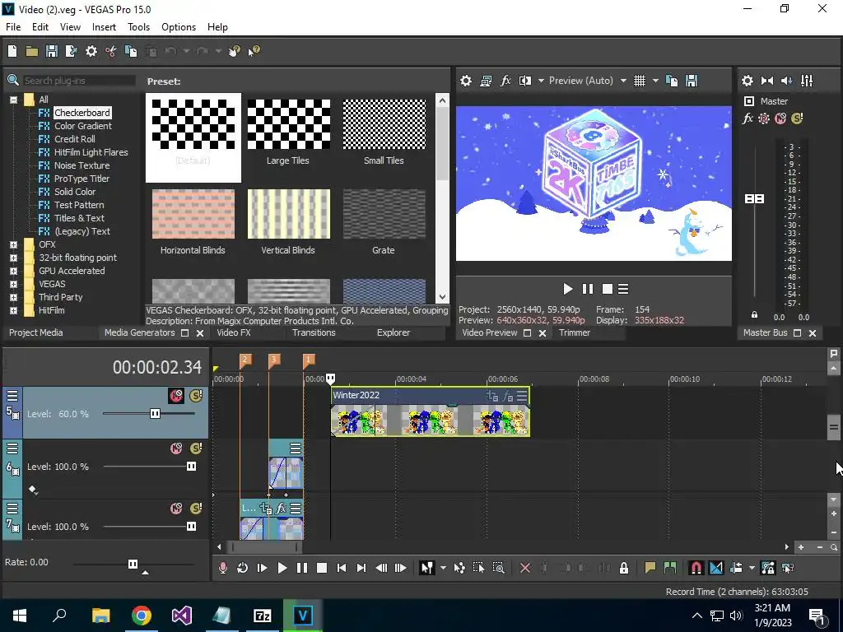
Task: Select the Zoom Edit magnifier tool
Action: click(498, 568)
